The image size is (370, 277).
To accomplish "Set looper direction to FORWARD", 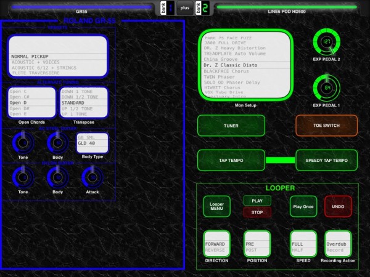I will 216,244.
